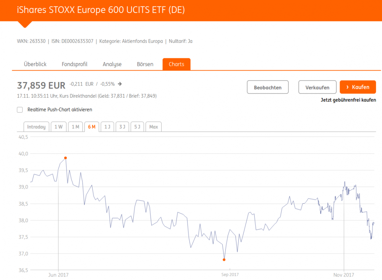Click the 38,5 y-axis label
382x280 pixels.
point(23,204)
